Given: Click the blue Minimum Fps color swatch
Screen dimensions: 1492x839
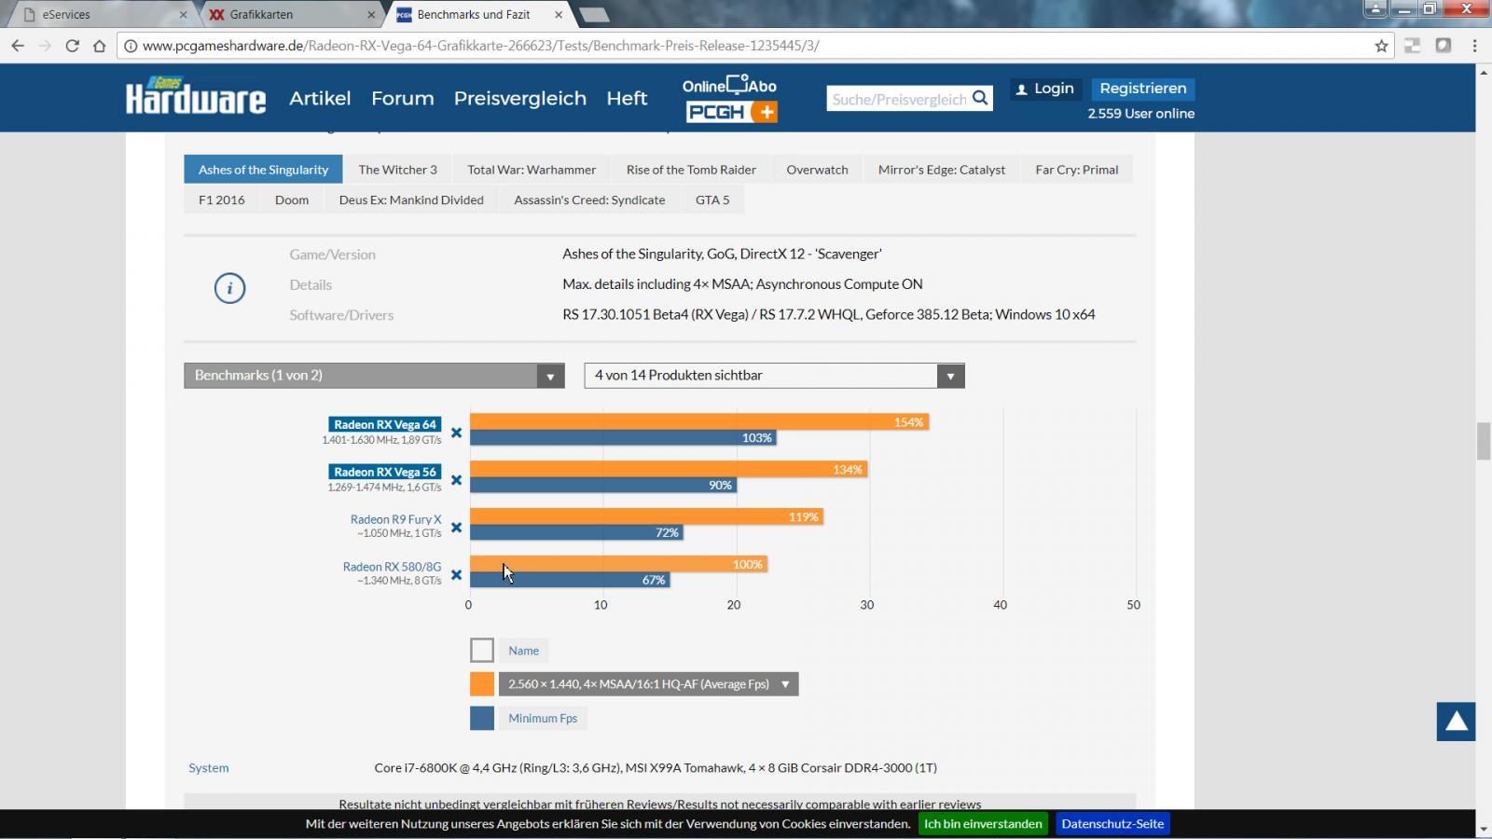Looking at the screenshot, I should [x=482, y=718].
